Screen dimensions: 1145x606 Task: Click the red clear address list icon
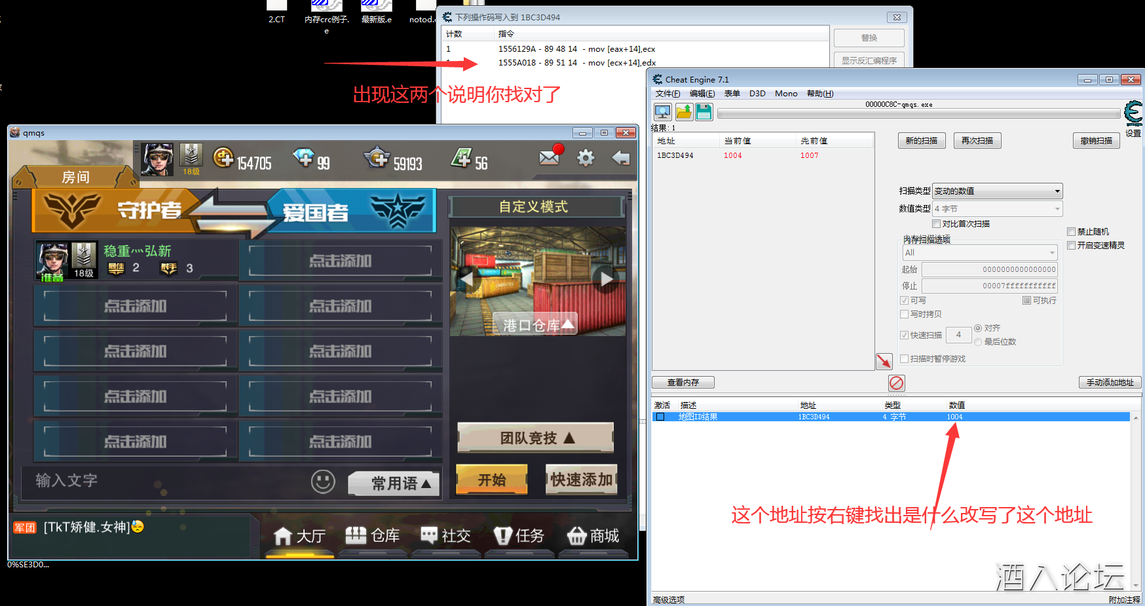(x=896, y=383)
